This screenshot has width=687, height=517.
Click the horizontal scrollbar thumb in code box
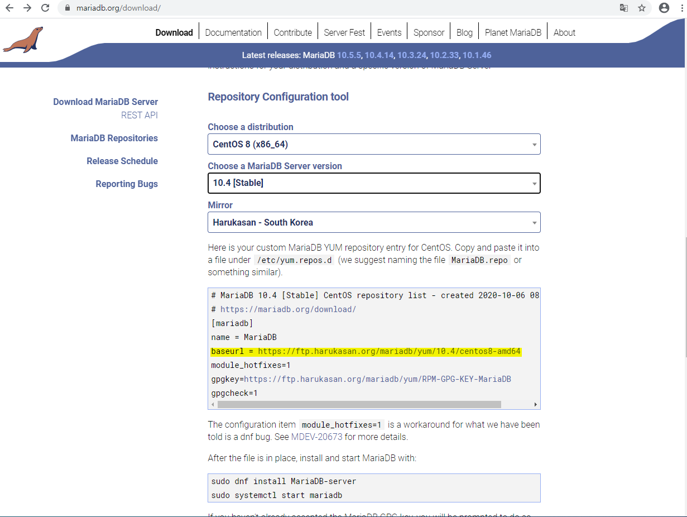359,404
